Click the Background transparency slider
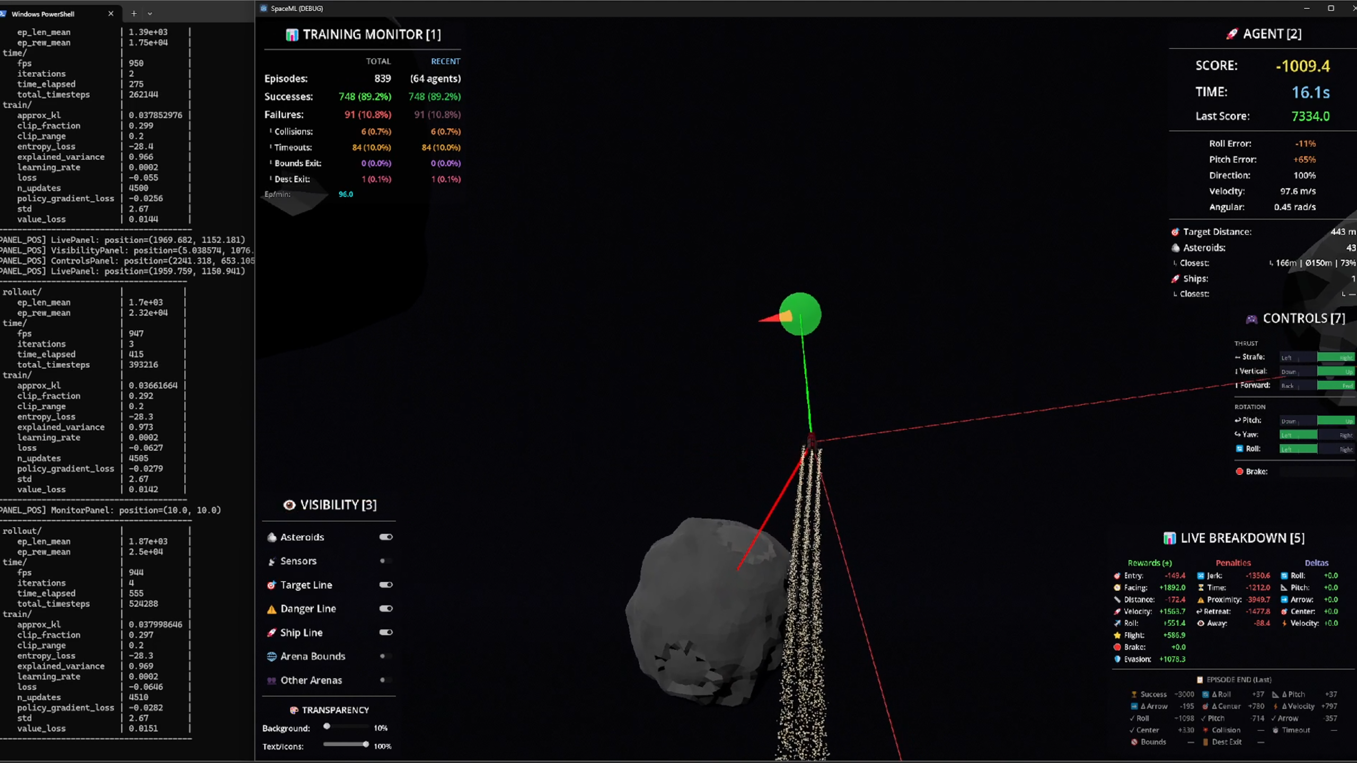Screen dimensions: 1357x763 point(346,727)
